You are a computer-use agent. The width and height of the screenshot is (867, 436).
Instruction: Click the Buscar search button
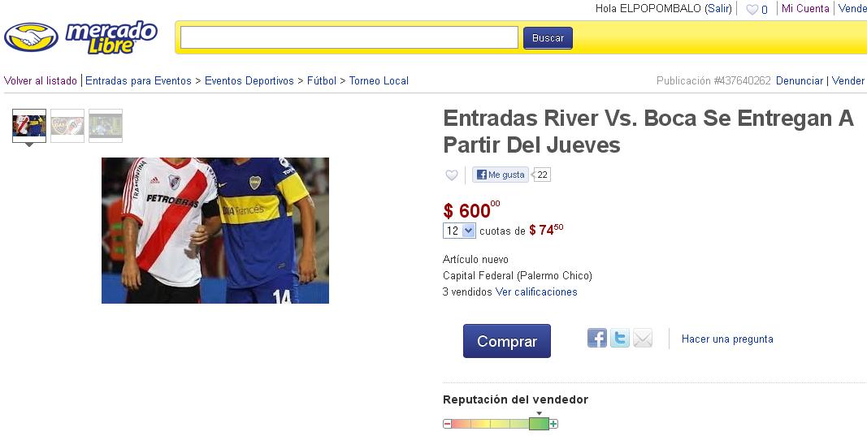[x=548, y=37]
